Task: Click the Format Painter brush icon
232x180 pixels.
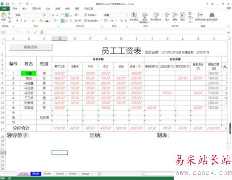Action: click(9, 21)
